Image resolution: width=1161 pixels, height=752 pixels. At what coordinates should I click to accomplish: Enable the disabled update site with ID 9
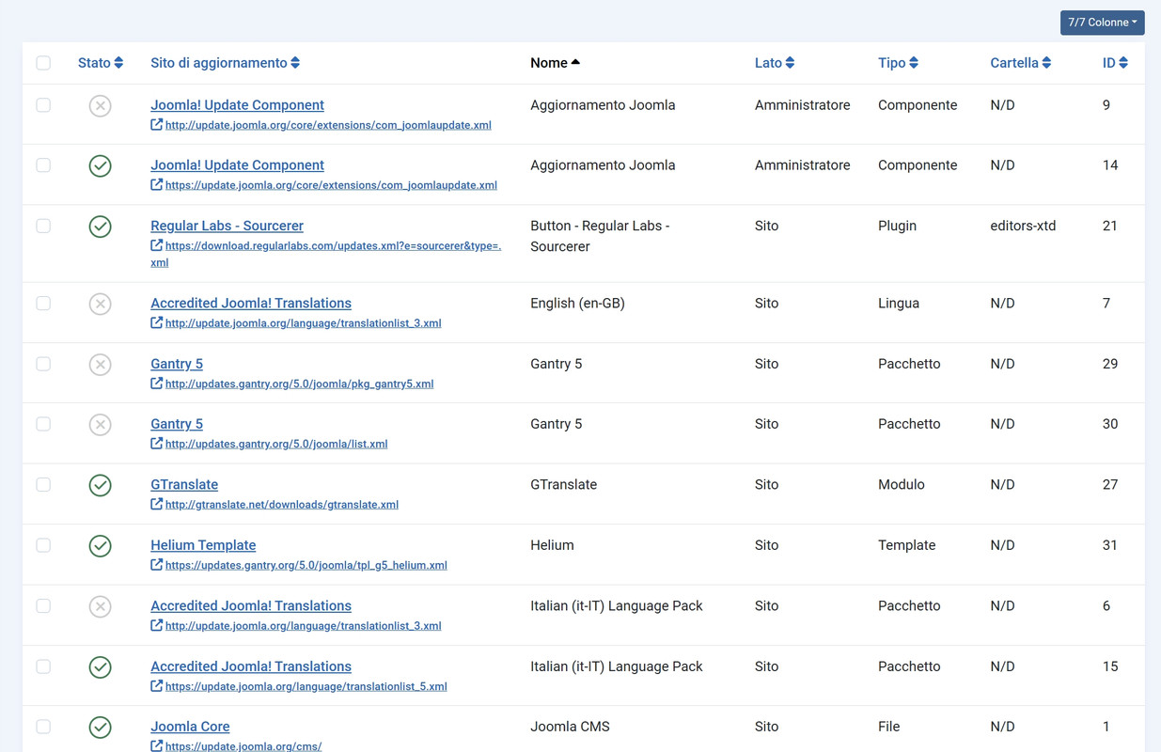tap(101, 106)
